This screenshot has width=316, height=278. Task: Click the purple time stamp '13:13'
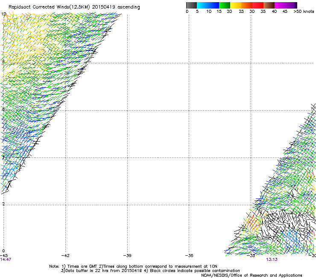coord(272,260)
